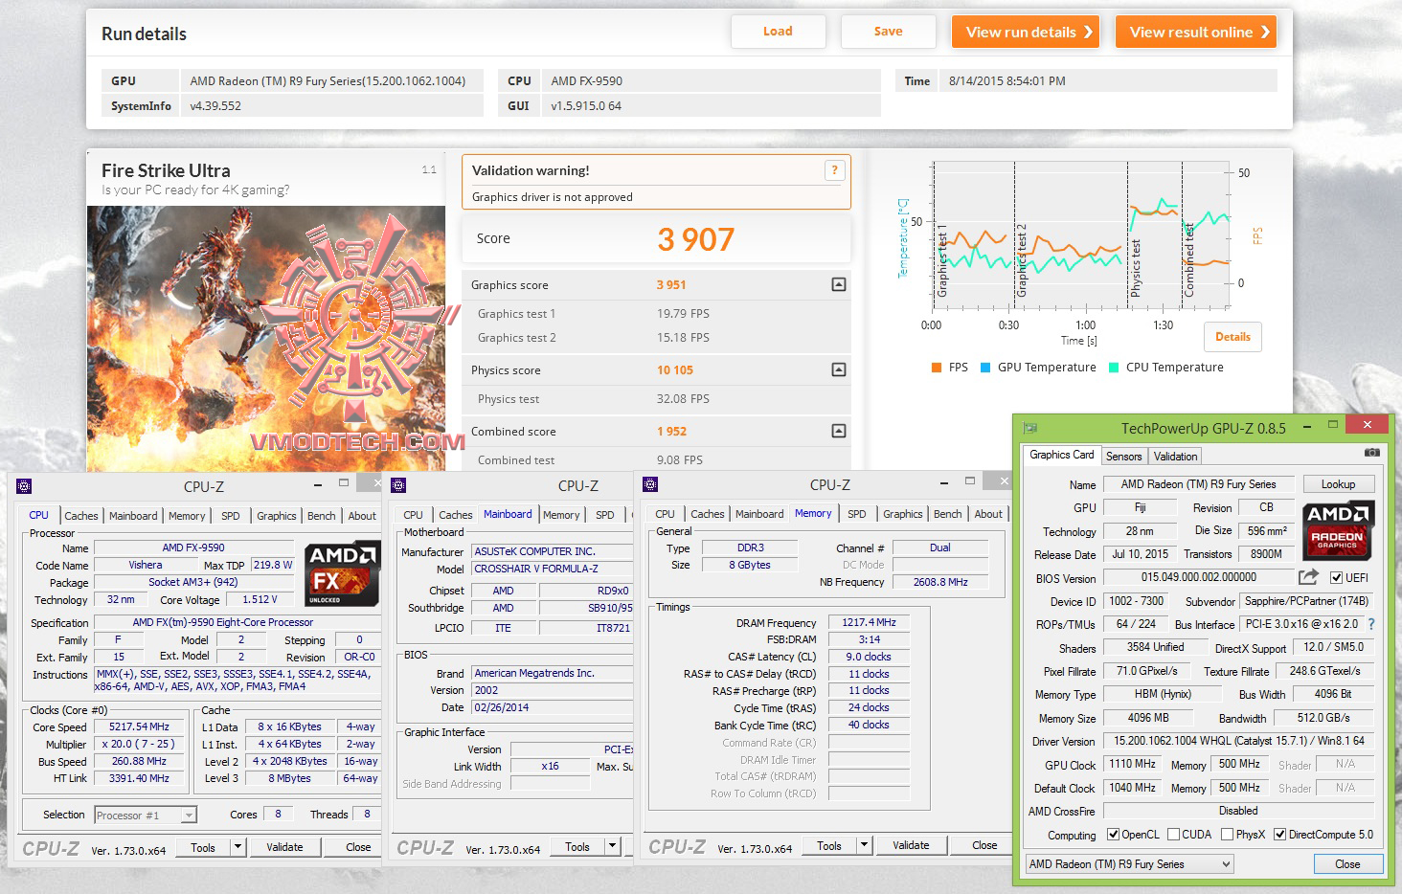Viewport: 1402px width, 894px height.
Task: Collapse the Physics score section arrow
Action: click(838, 369)
